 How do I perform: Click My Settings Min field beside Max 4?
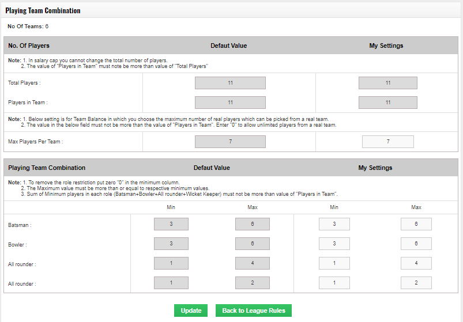(334, 263)
